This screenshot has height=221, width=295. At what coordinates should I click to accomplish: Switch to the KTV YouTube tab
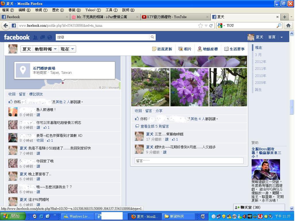175,17
